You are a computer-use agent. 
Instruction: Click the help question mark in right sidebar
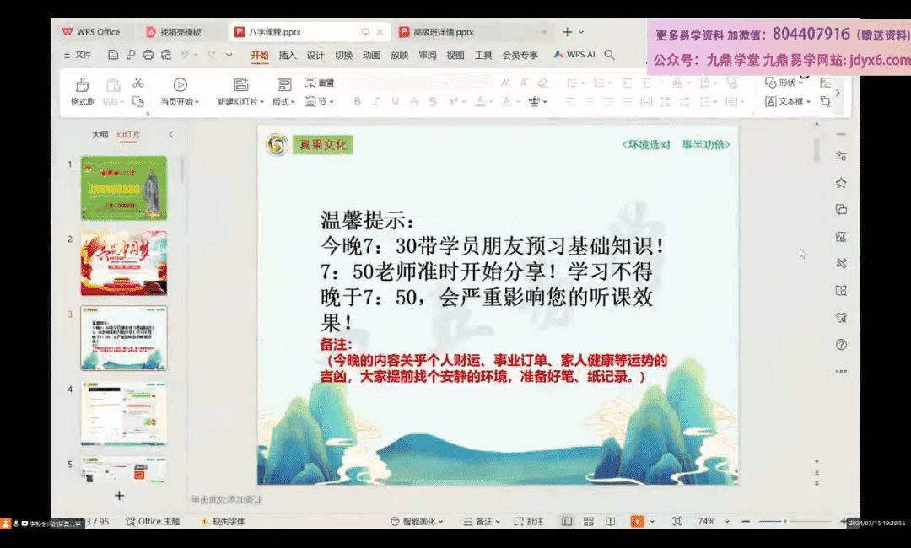[x=840, y=344]
